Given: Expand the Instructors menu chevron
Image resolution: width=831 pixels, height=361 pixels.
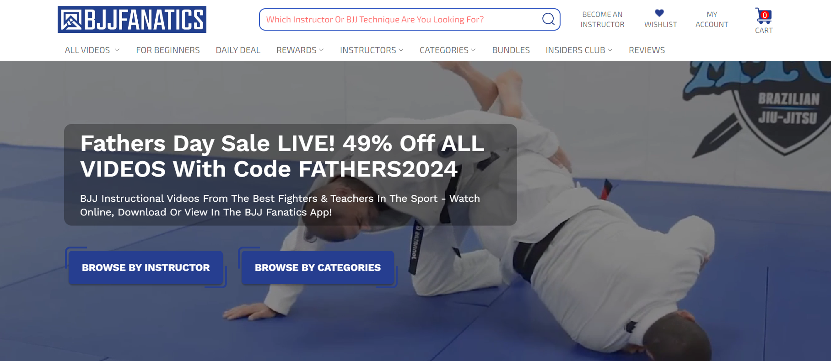Looking at the screenshot, I should [x=401, y=50].
